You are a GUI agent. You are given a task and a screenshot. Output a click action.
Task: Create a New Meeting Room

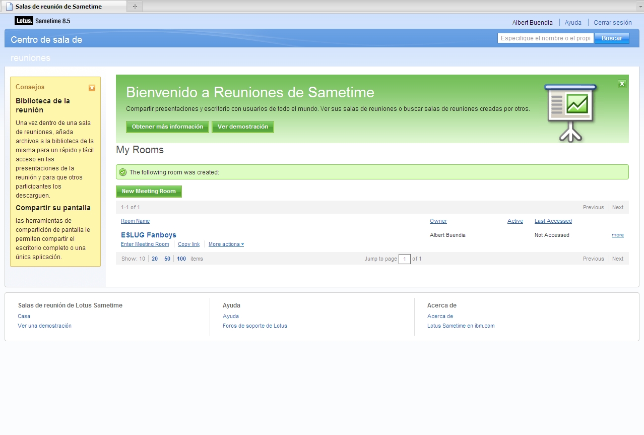point(149,192)
